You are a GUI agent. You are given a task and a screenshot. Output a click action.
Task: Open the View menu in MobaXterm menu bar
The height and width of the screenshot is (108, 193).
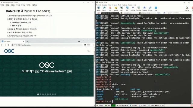[x=110, y=5]
